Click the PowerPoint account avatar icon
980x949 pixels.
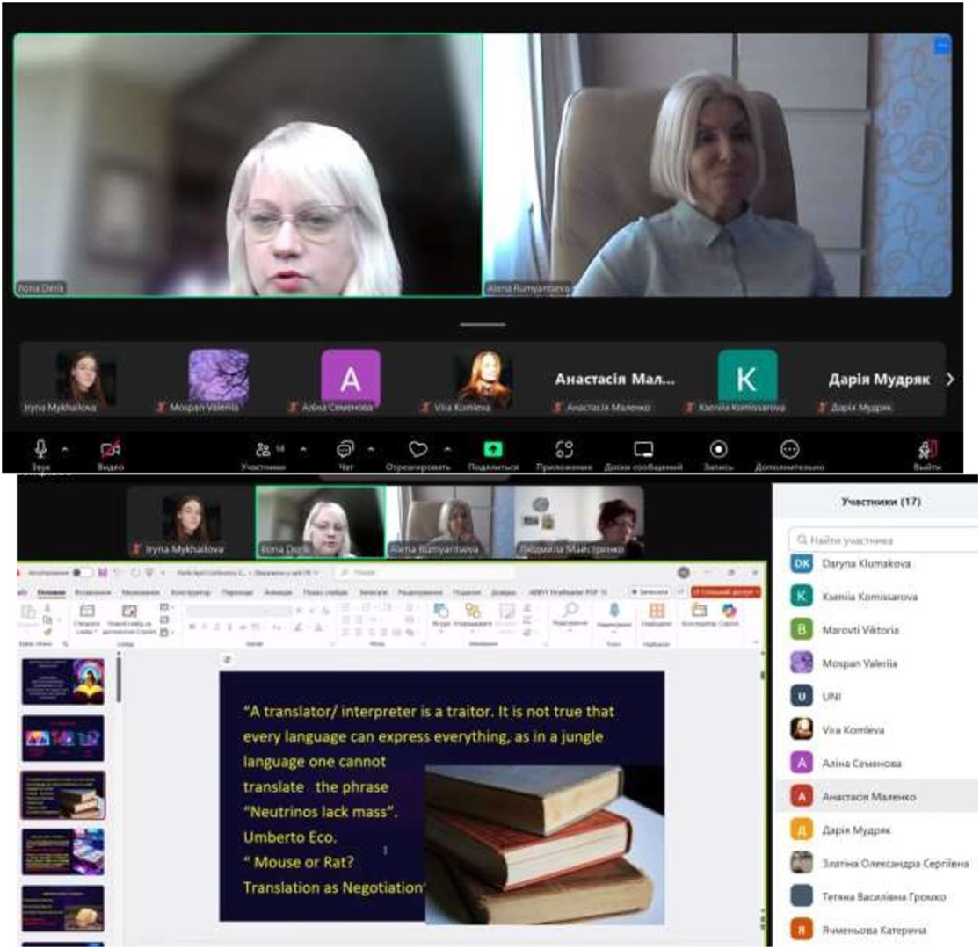click(x=684, y=572)
